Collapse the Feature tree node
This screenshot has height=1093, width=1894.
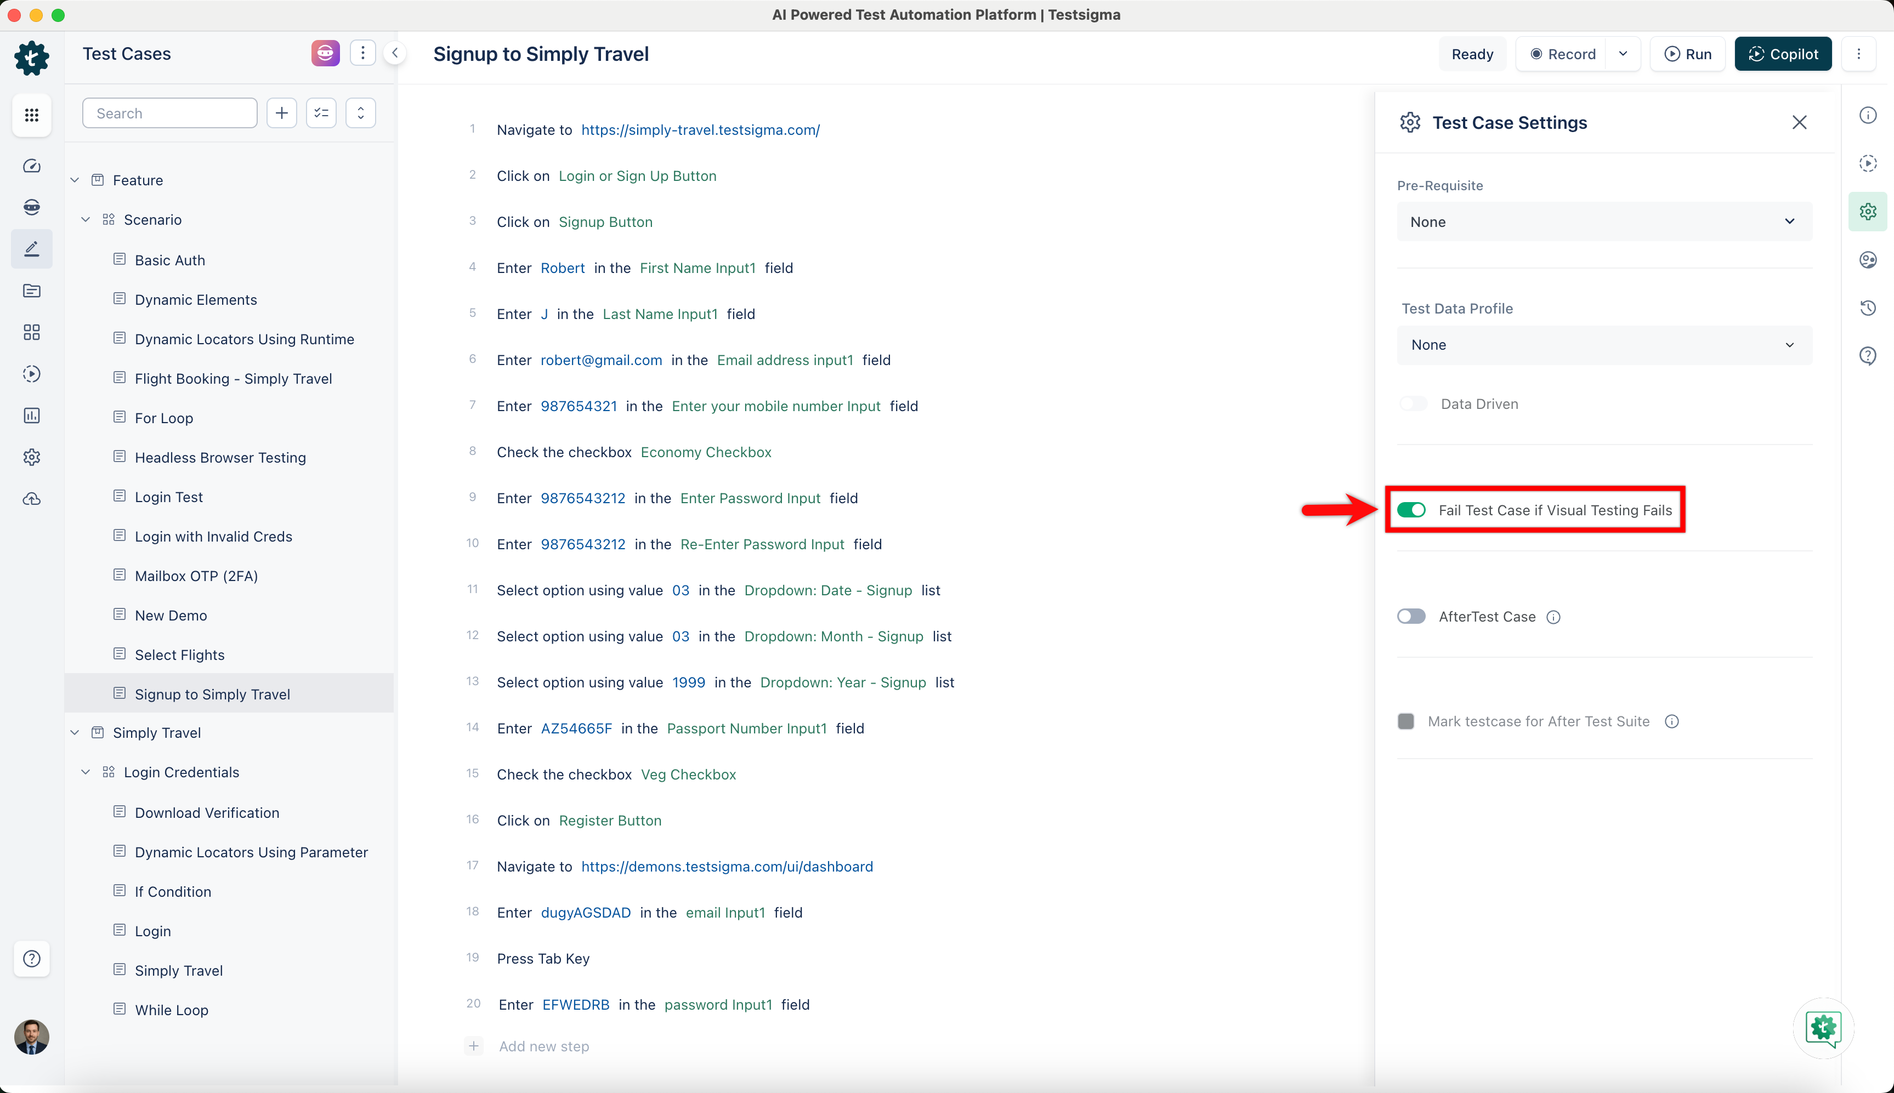coord(75,180)
